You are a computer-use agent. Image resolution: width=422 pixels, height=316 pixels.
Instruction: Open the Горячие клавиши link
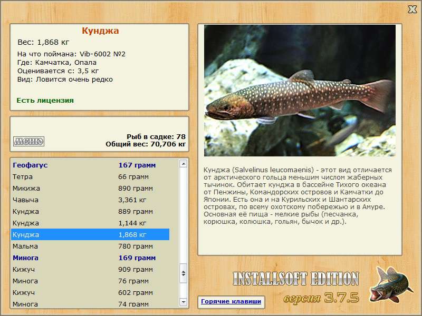point(231,301)
